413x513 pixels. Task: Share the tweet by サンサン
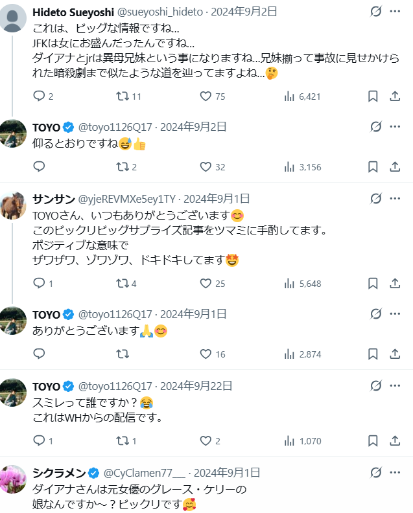tap(395, 283)
